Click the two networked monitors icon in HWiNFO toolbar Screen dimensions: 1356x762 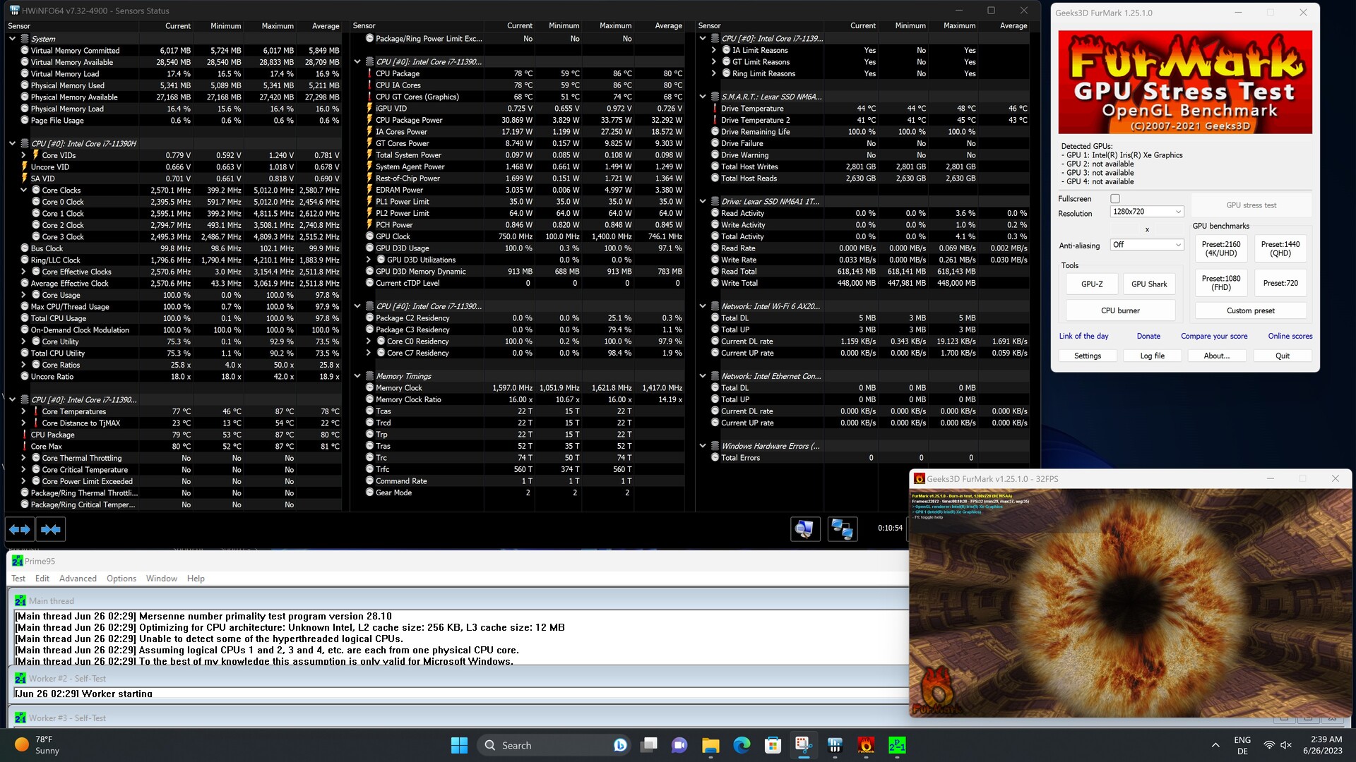tap(842, 528)
